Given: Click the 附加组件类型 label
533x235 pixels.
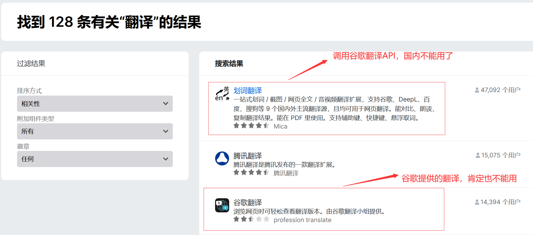Looking at the screenshot, I should (36, 119).
